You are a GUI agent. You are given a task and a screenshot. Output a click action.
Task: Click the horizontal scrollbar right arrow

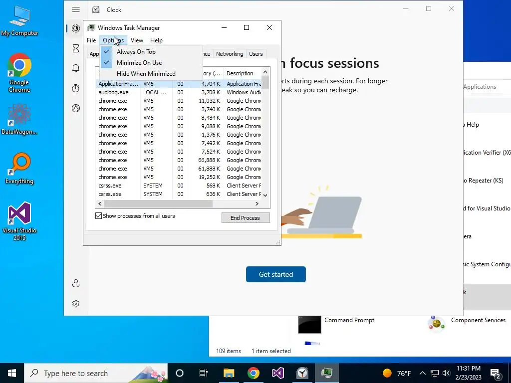(x=257, y=203)
